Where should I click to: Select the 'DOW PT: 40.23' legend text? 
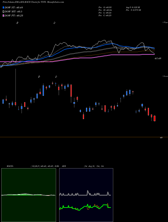click(x=14, y=15)
